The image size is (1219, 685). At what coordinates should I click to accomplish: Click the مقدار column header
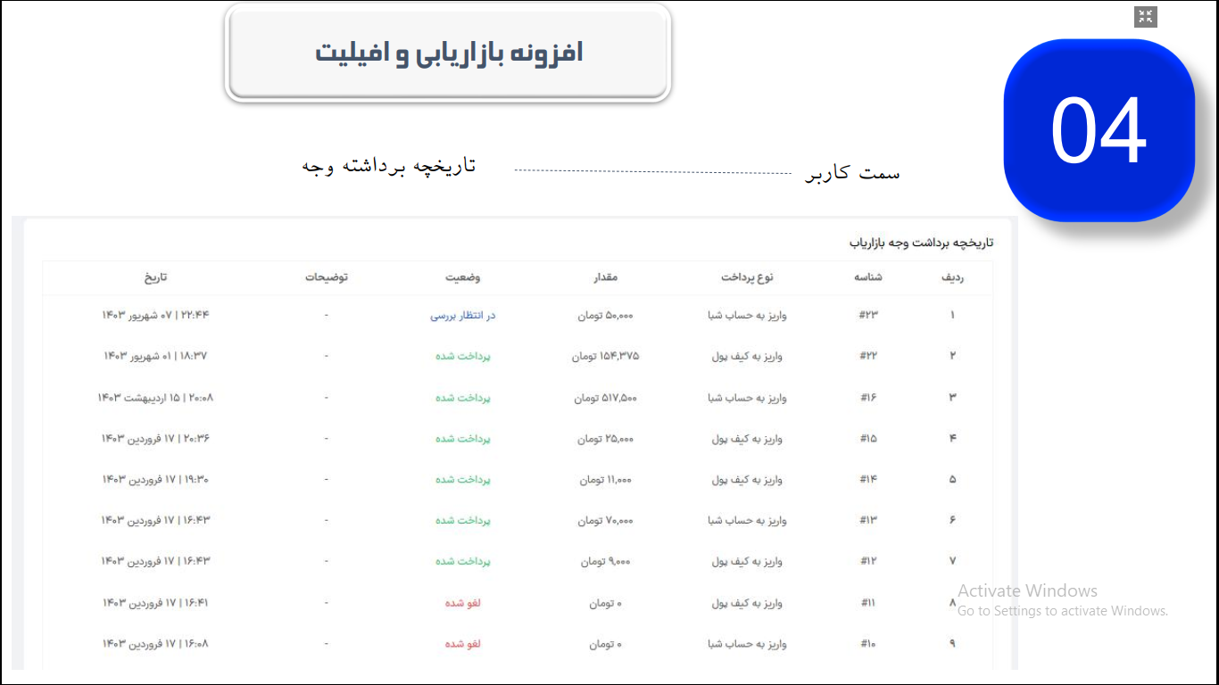click(606, 277)
